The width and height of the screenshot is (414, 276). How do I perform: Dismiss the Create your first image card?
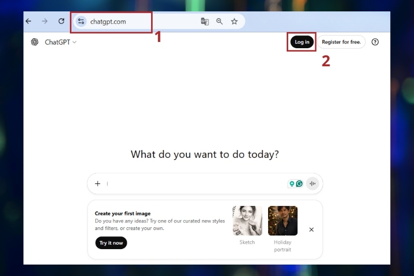click(x=312, y=229)
